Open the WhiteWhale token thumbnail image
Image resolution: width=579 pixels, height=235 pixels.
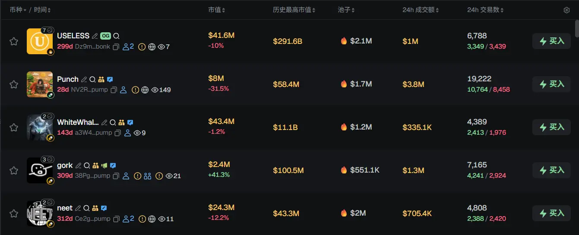(x=40, y=127)
